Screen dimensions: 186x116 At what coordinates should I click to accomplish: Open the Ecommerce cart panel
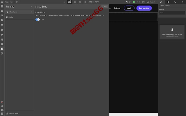click(x=2, y=35)
